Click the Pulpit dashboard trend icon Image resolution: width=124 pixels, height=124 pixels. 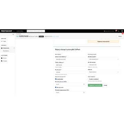[x=2, y=41]
